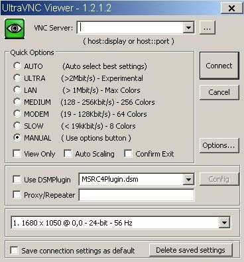This screenshot has height=262, width=244.
Task: Open the MSRC4Plugin.dsm plugin dropdown
Action: (x=188, y=179)
